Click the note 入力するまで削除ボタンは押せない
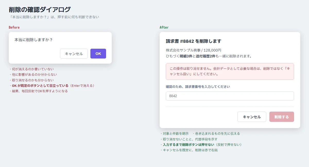Viewport: 309px width, 167px height. pyautogui.click(x=201, y=145)
